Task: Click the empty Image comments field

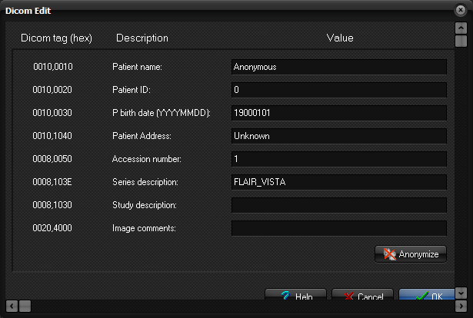Action: tap(338, 228)
